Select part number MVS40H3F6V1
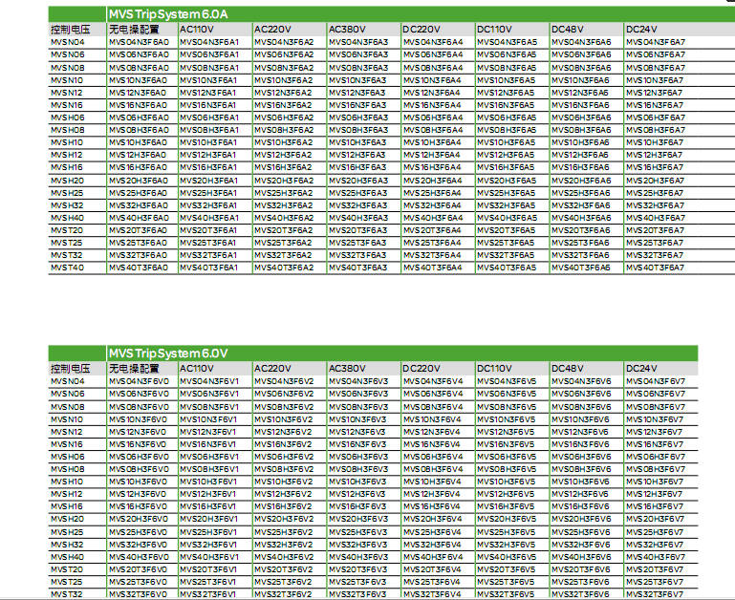 click(x=209, y=556)
